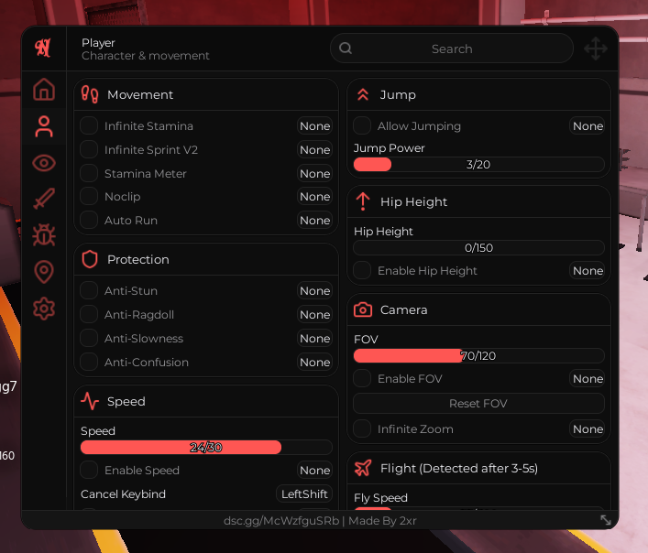This screenshot has height=553, width=648.
Task: Open the bug icon tab
Action: [x=44, y=234]
